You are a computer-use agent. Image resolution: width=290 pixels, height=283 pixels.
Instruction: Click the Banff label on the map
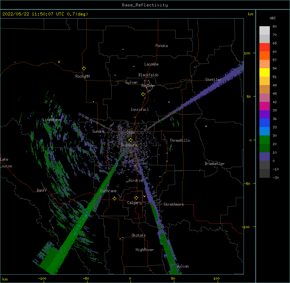pos(42,191)
